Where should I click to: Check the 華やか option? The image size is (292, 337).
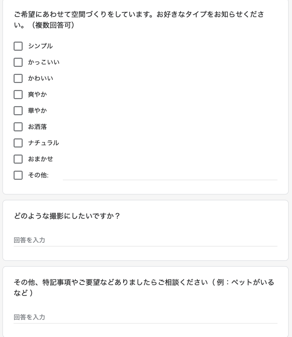point(18,111)
